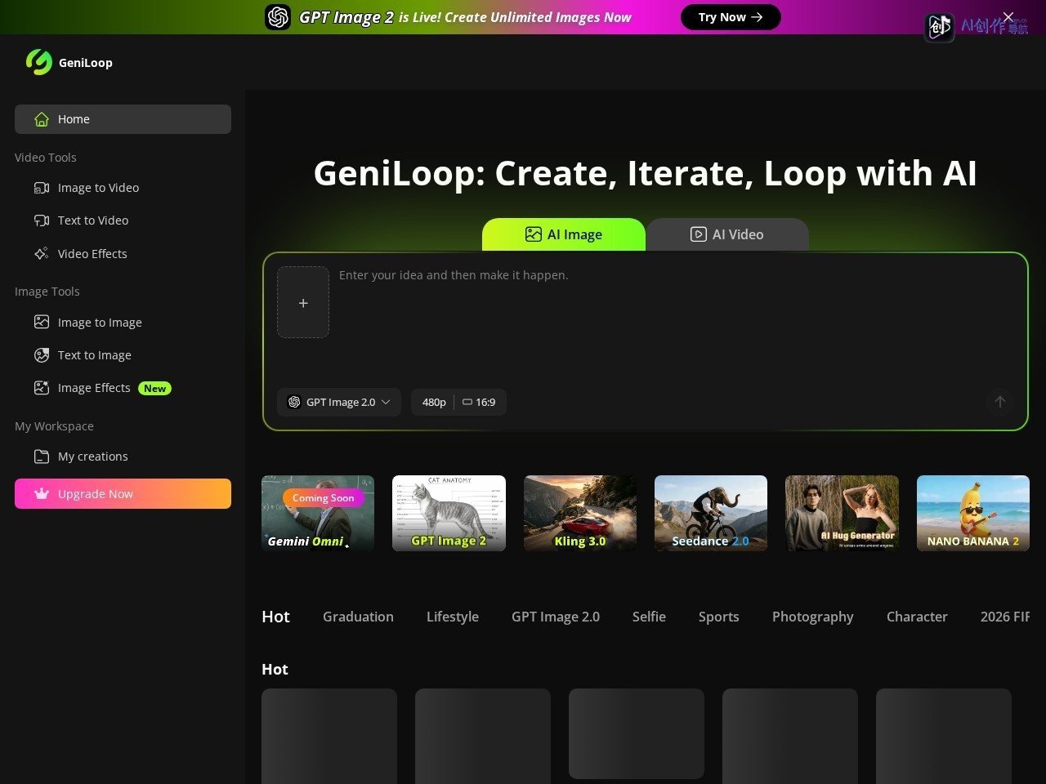Open Video Effects in sidebar
This screenshot has height=784, width=1046.
[x=123, y=254]
